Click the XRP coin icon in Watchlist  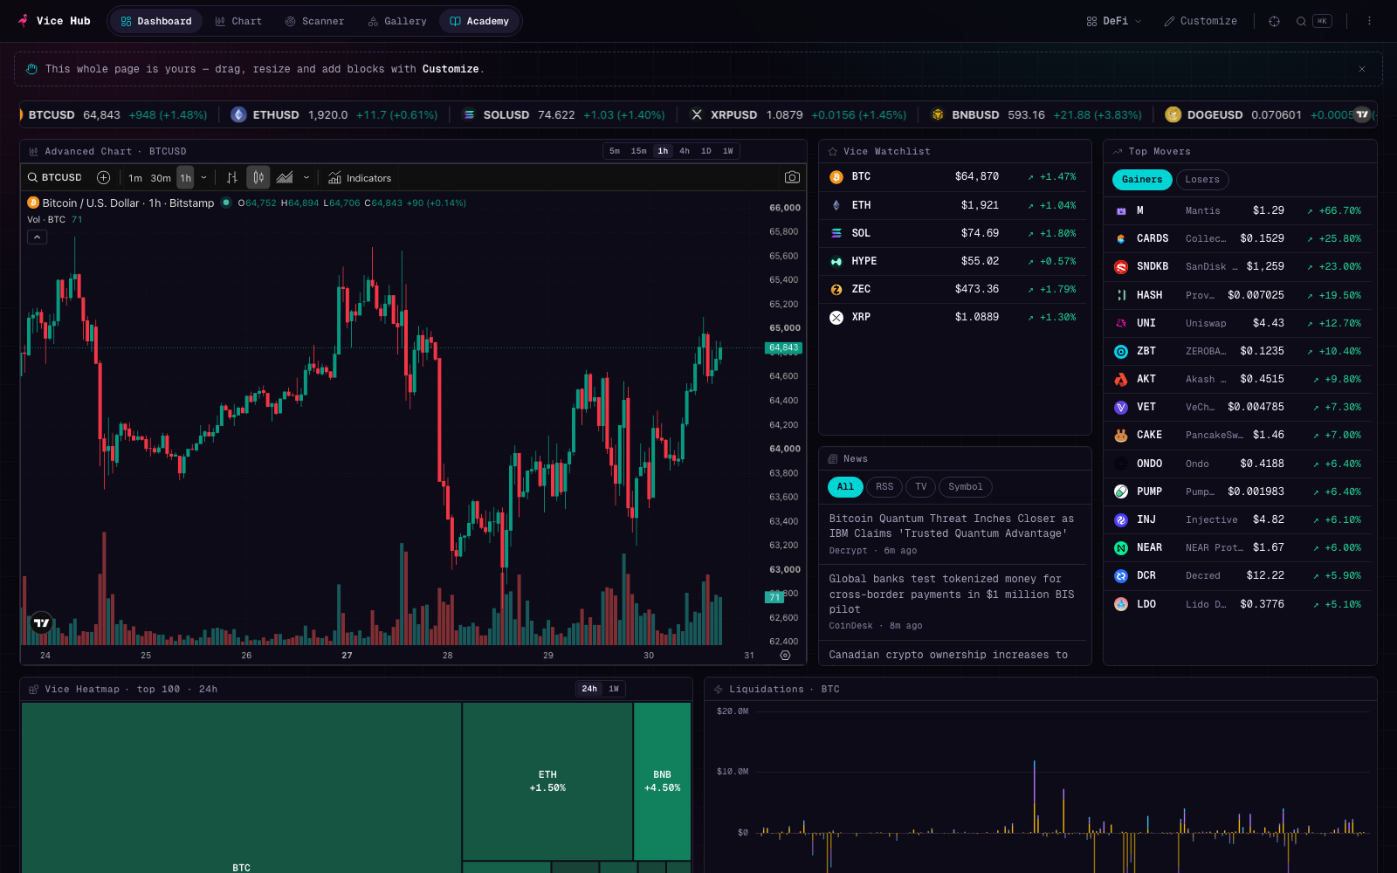tap(836, 317)
